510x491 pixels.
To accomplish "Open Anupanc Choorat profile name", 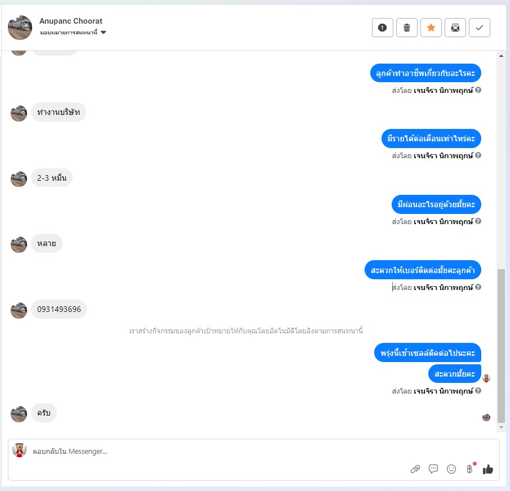I will [71, 21].
